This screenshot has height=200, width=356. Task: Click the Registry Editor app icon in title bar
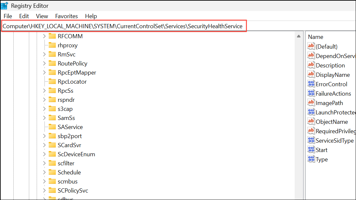pyautogui.click(x=4, y=5)
